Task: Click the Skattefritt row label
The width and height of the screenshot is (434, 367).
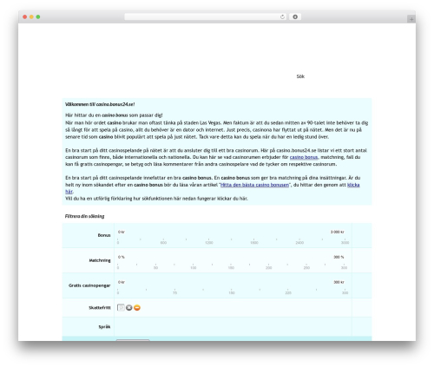Action: click(x=100, y=308)
